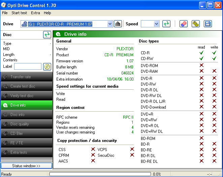Expand the Speed dropdown

(156, 24)
